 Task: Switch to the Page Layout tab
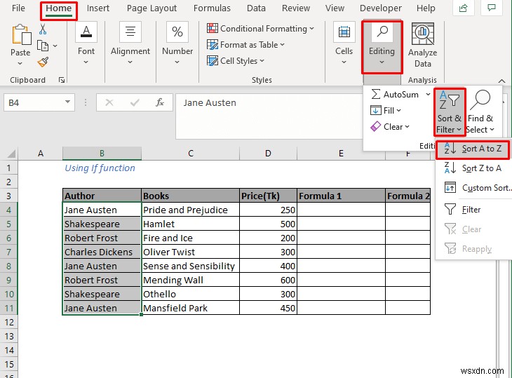(151, 8)
